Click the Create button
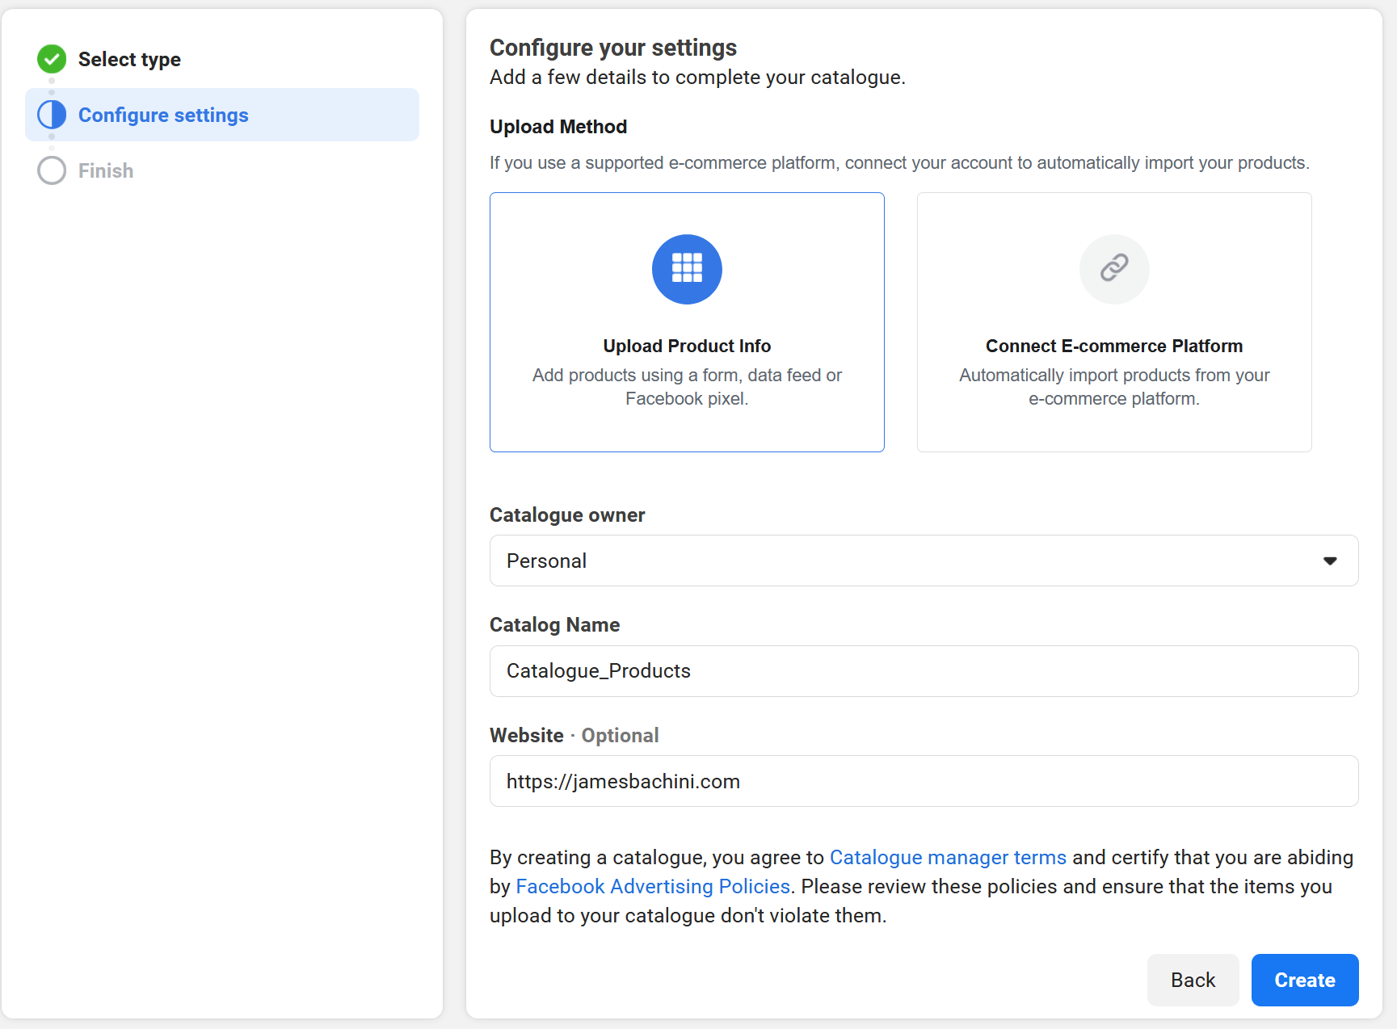 pos(1304,980)
